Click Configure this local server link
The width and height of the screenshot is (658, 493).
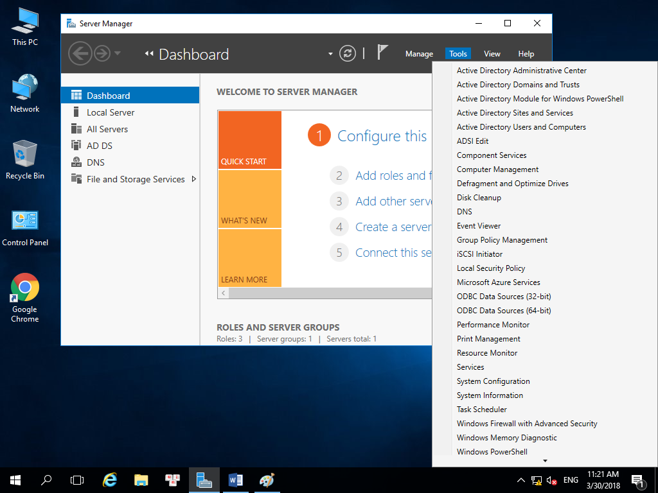click(382, 136)
